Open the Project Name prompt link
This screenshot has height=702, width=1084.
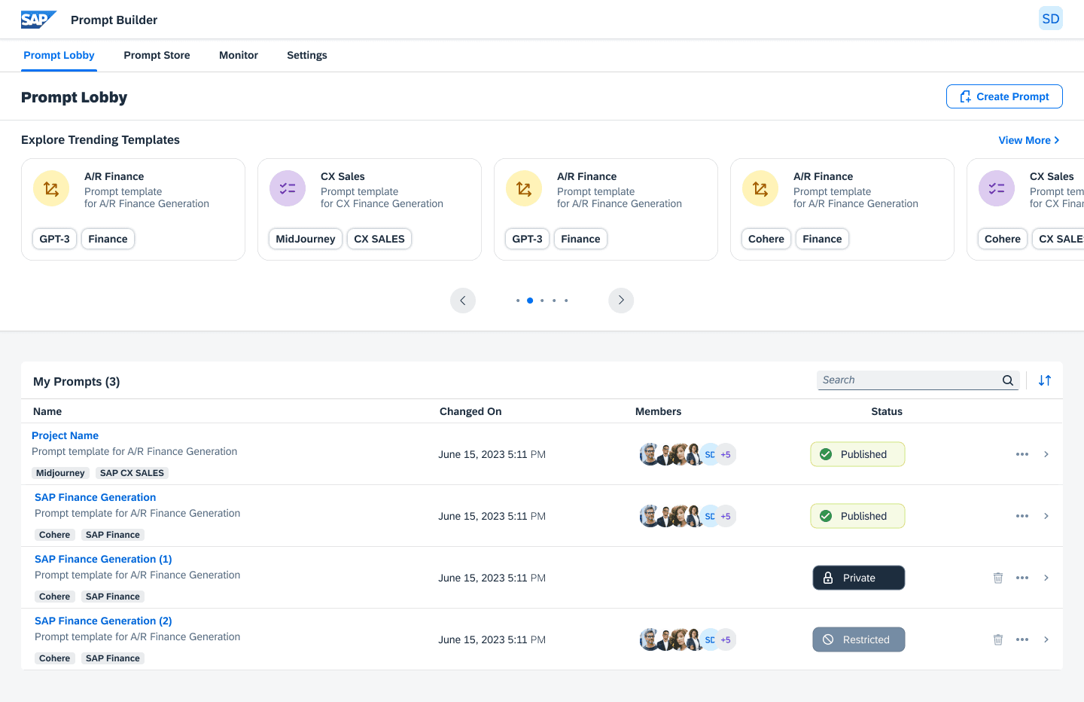pyautogui.click(x=65, y=435)
